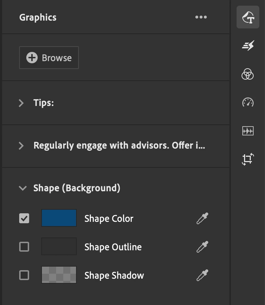Screen dimensions: 265x305
Task: Expand the 'Regularly engage with advisors' section
Action: (x=21, y=146)
